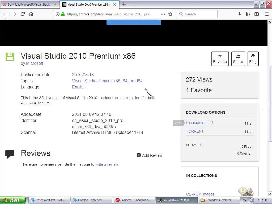Toggle the sidebar icon in toolbar
Viewport: 272px width, 204px height.
257,14
